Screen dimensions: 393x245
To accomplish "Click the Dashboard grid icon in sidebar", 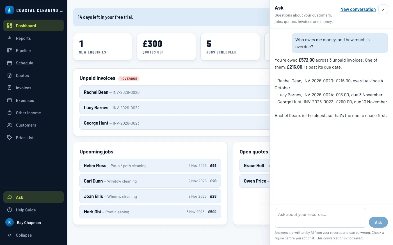I will (x=10, y=25).
